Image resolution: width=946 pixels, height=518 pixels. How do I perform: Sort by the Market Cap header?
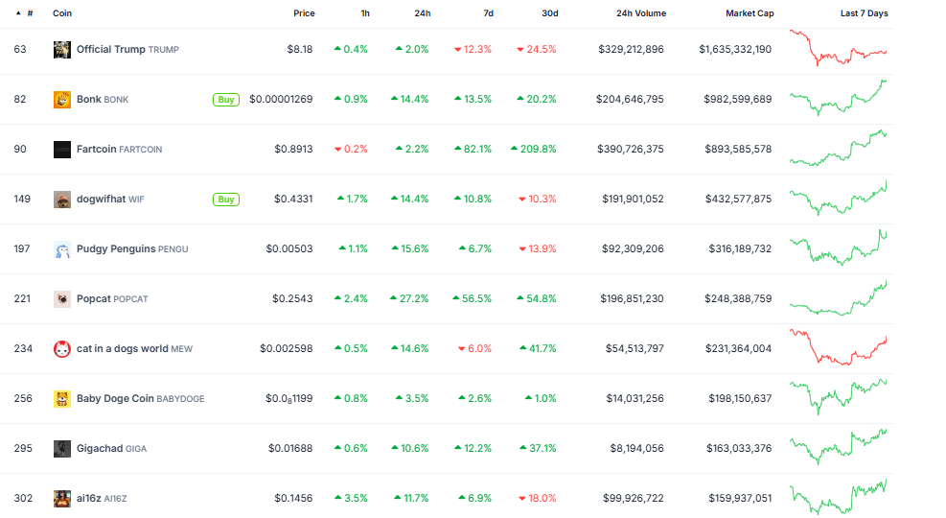[750, 13]
